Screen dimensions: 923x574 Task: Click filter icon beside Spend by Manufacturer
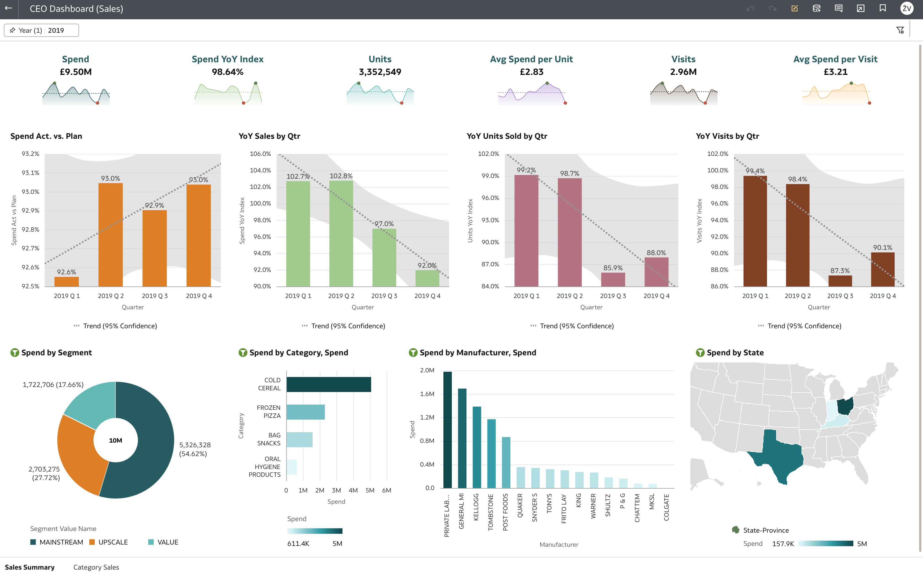point(413,352)
